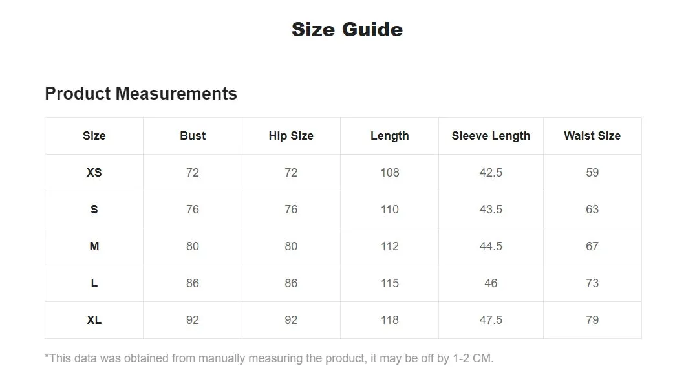The width and height of the screenshot is (675, 379).
Task: Click the Bust column header
Action: click(193, 136)
